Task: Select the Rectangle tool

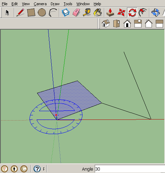Action: 31,13
